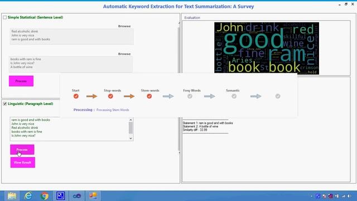Screen dimensions: 357x201
Task: Show hidden icons arrow in system tray
Action: [x=311, y=196]
